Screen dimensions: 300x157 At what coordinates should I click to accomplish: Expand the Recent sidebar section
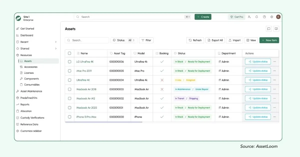click(x=56, y=42)
